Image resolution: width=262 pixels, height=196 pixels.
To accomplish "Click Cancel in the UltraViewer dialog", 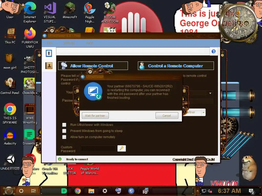I will tap(167, 116).
